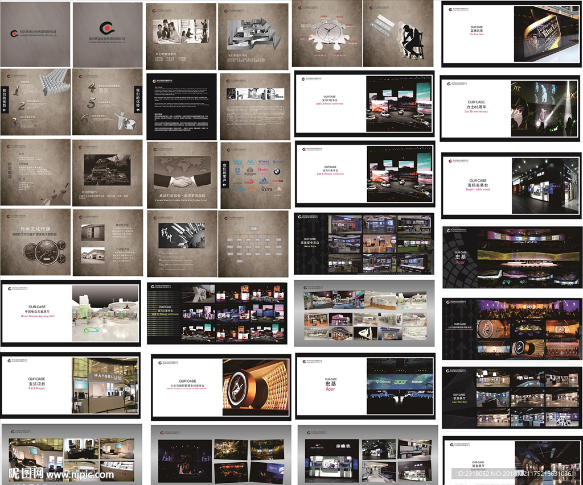583x485 pixels.
Task: Click the pink 'P & G Project' subtitle
Action: 36,388
